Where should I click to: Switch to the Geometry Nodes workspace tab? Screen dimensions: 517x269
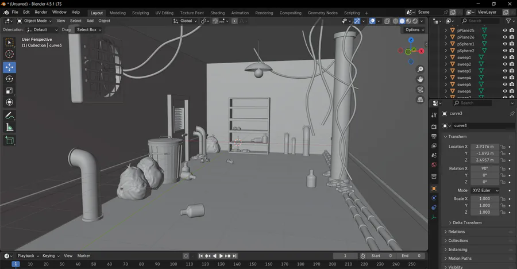coord(322,13)
